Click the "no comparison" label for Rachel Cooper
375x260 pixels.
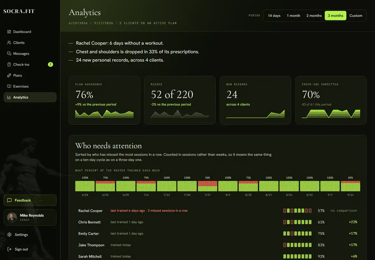(344, 210)
